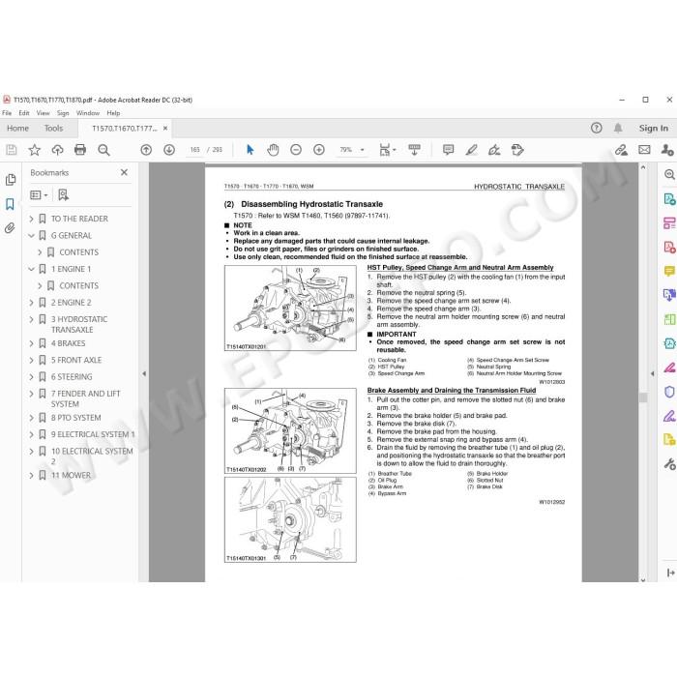Click add new bookmark icon

tap(63, 194)
